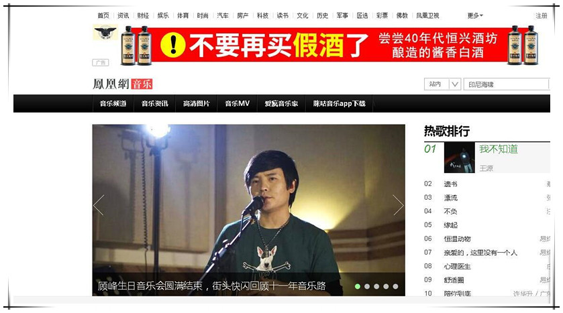Screen dimensions: 563x313
Task: Click the 不要再买假酒了 red ad banner
Action: (328, 45)
